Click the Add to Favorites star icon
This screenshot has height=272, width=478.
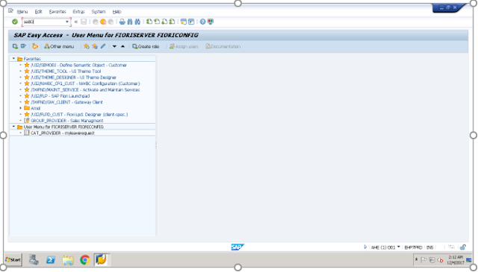pyautogui.click(x=87, y=46)
